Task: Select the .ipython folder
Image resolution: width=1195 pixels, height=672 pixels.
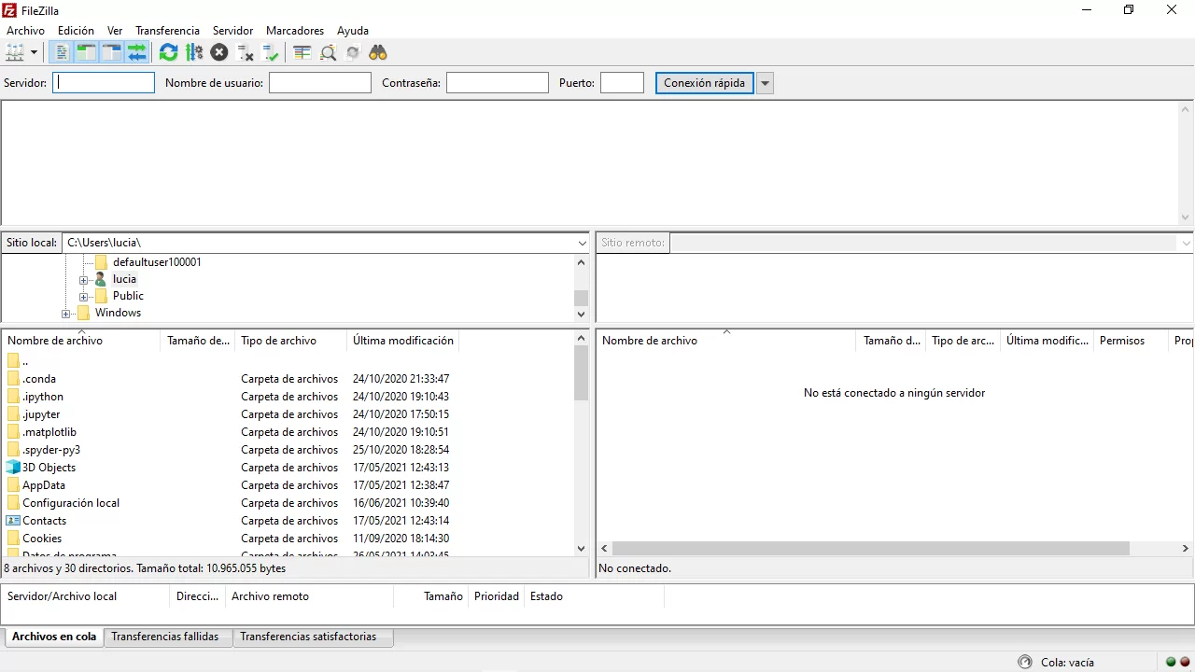Action: 43,397
